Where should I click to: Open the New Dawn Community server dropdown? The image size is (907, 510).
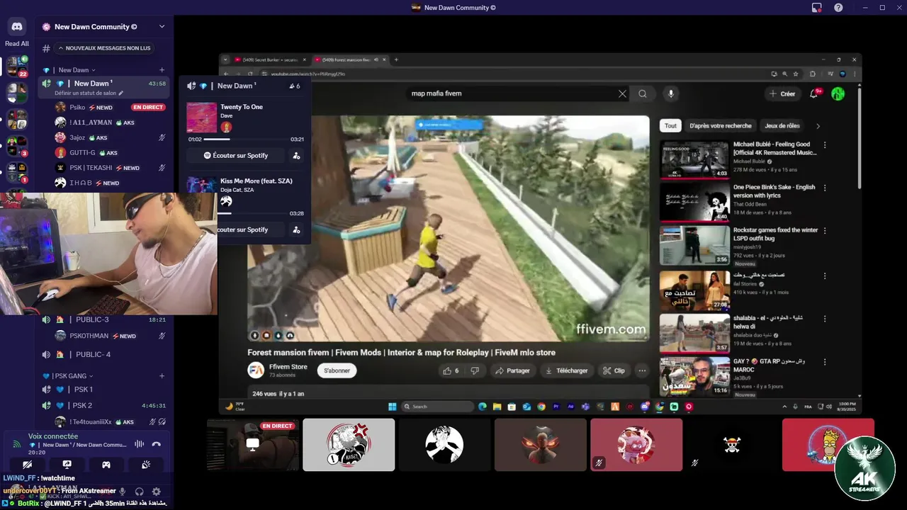pyautogui.click(x=162, y=27)
